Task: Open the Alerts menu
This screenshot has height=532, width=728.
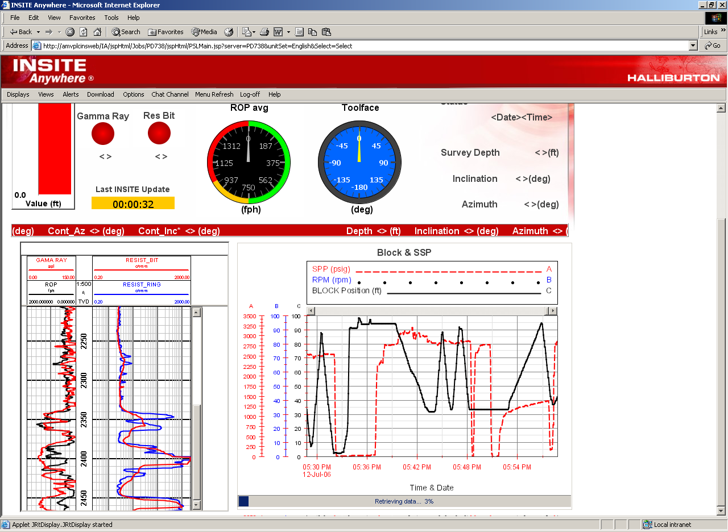Action: tap(71, 94)
